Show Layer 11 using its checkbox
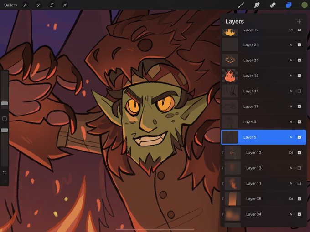 point(300,183)
